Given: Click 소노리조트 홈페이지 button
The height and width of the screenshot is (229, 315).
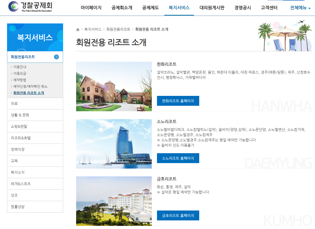Looking at the screenshot, I should click(x=178, y=158).
